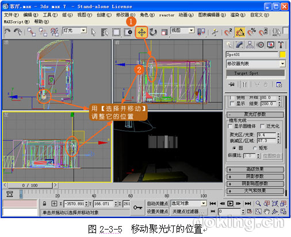This screenshot has height=237, width=291.
Task: Click the Play Animation button
Action: pos(230,203)
